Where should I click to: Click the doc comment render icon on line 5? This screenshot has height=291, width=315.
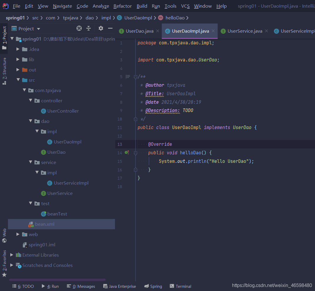[x=128, y=76]
